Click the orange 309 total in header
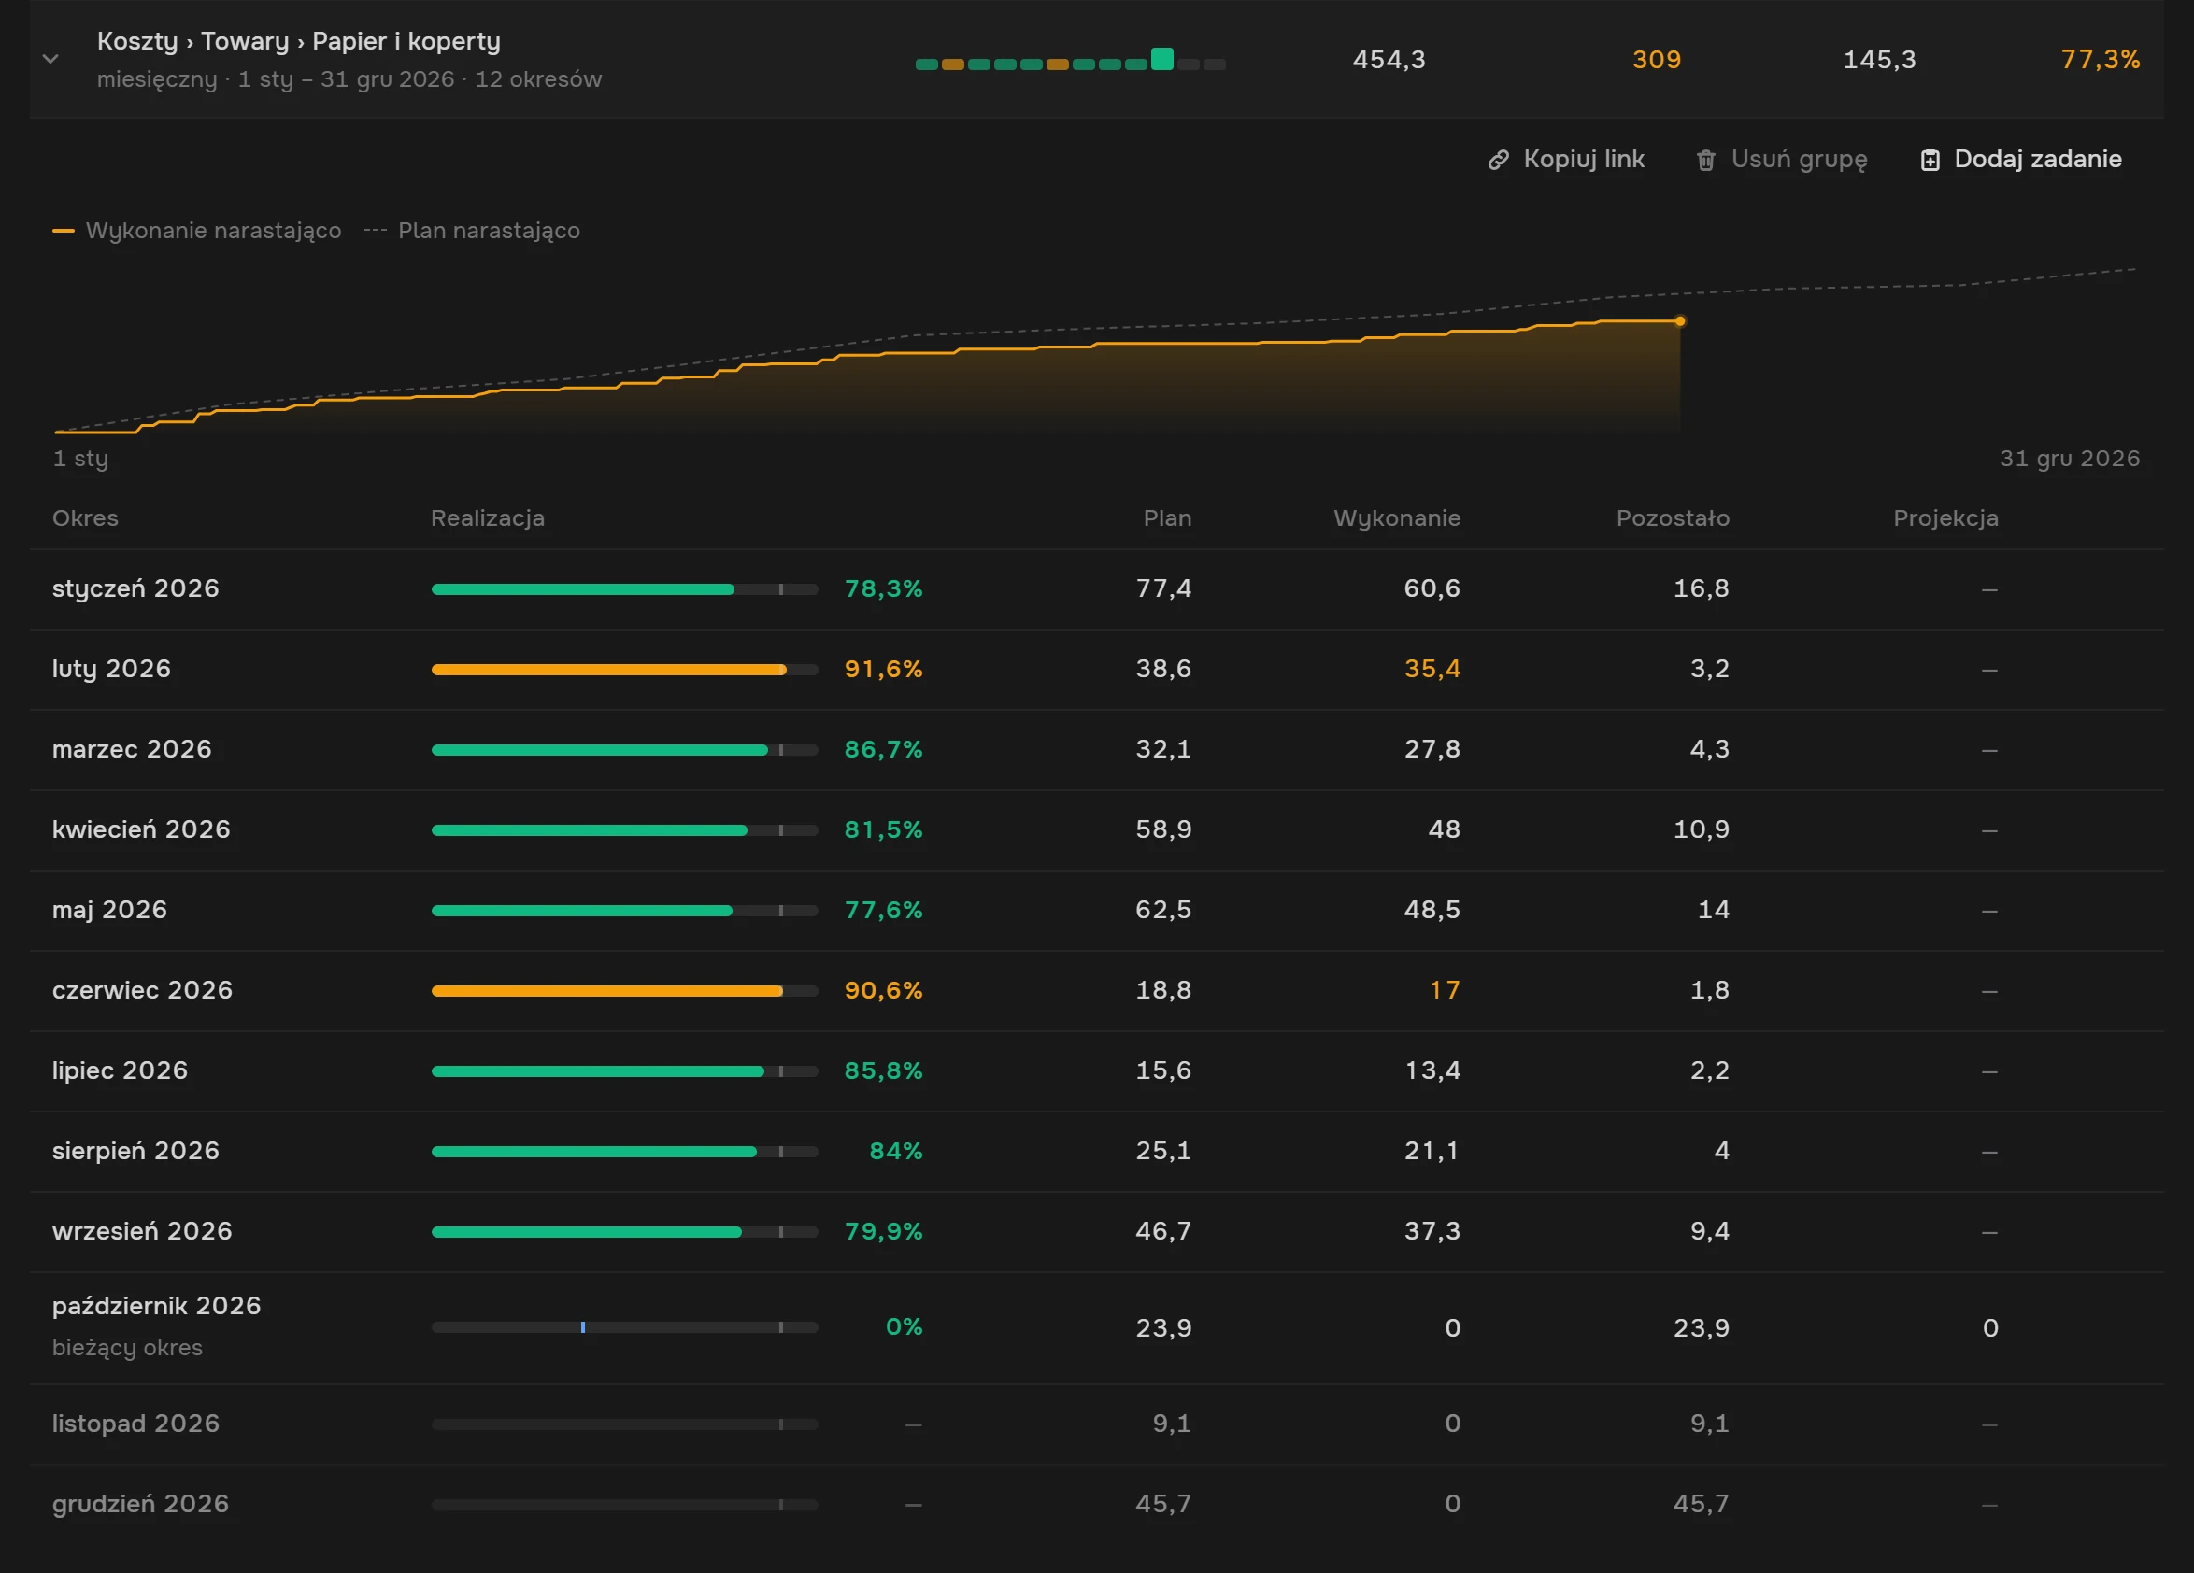The height and width of the screenshot is (1573, 2194). 1656,59
